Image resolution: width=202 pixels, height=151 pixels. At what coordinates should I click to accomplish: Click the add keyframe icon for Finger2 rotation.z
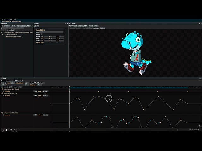(x=36, y=91)
